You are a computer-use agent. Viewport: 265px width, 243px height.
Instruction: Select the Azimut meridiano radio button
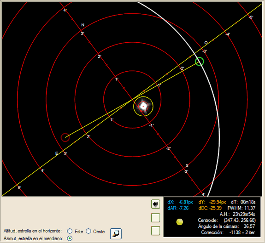pos(70,238)
